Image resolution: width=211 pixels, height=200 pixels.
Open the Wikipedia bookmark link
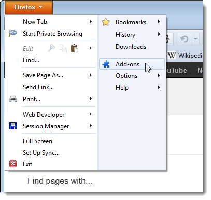[186, 56]
